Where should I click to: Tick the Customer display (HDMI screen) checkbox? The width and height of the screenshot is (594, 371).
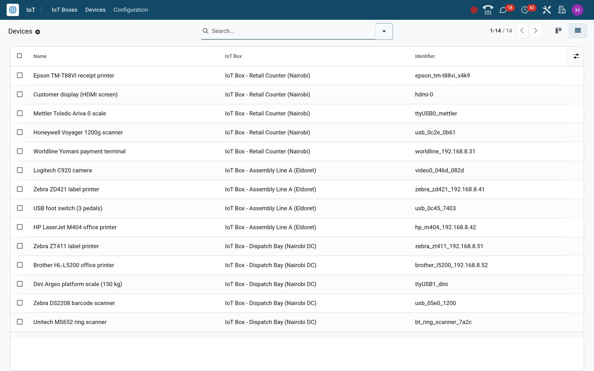tap(20, 94)
